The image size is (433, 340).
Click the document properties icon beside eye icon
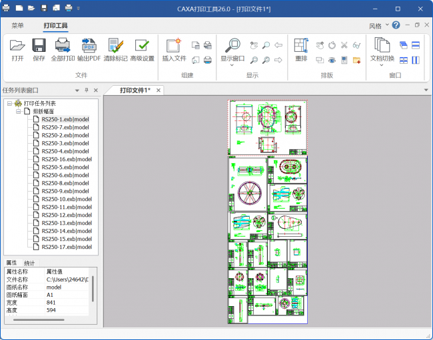click(x=344, y=60)
